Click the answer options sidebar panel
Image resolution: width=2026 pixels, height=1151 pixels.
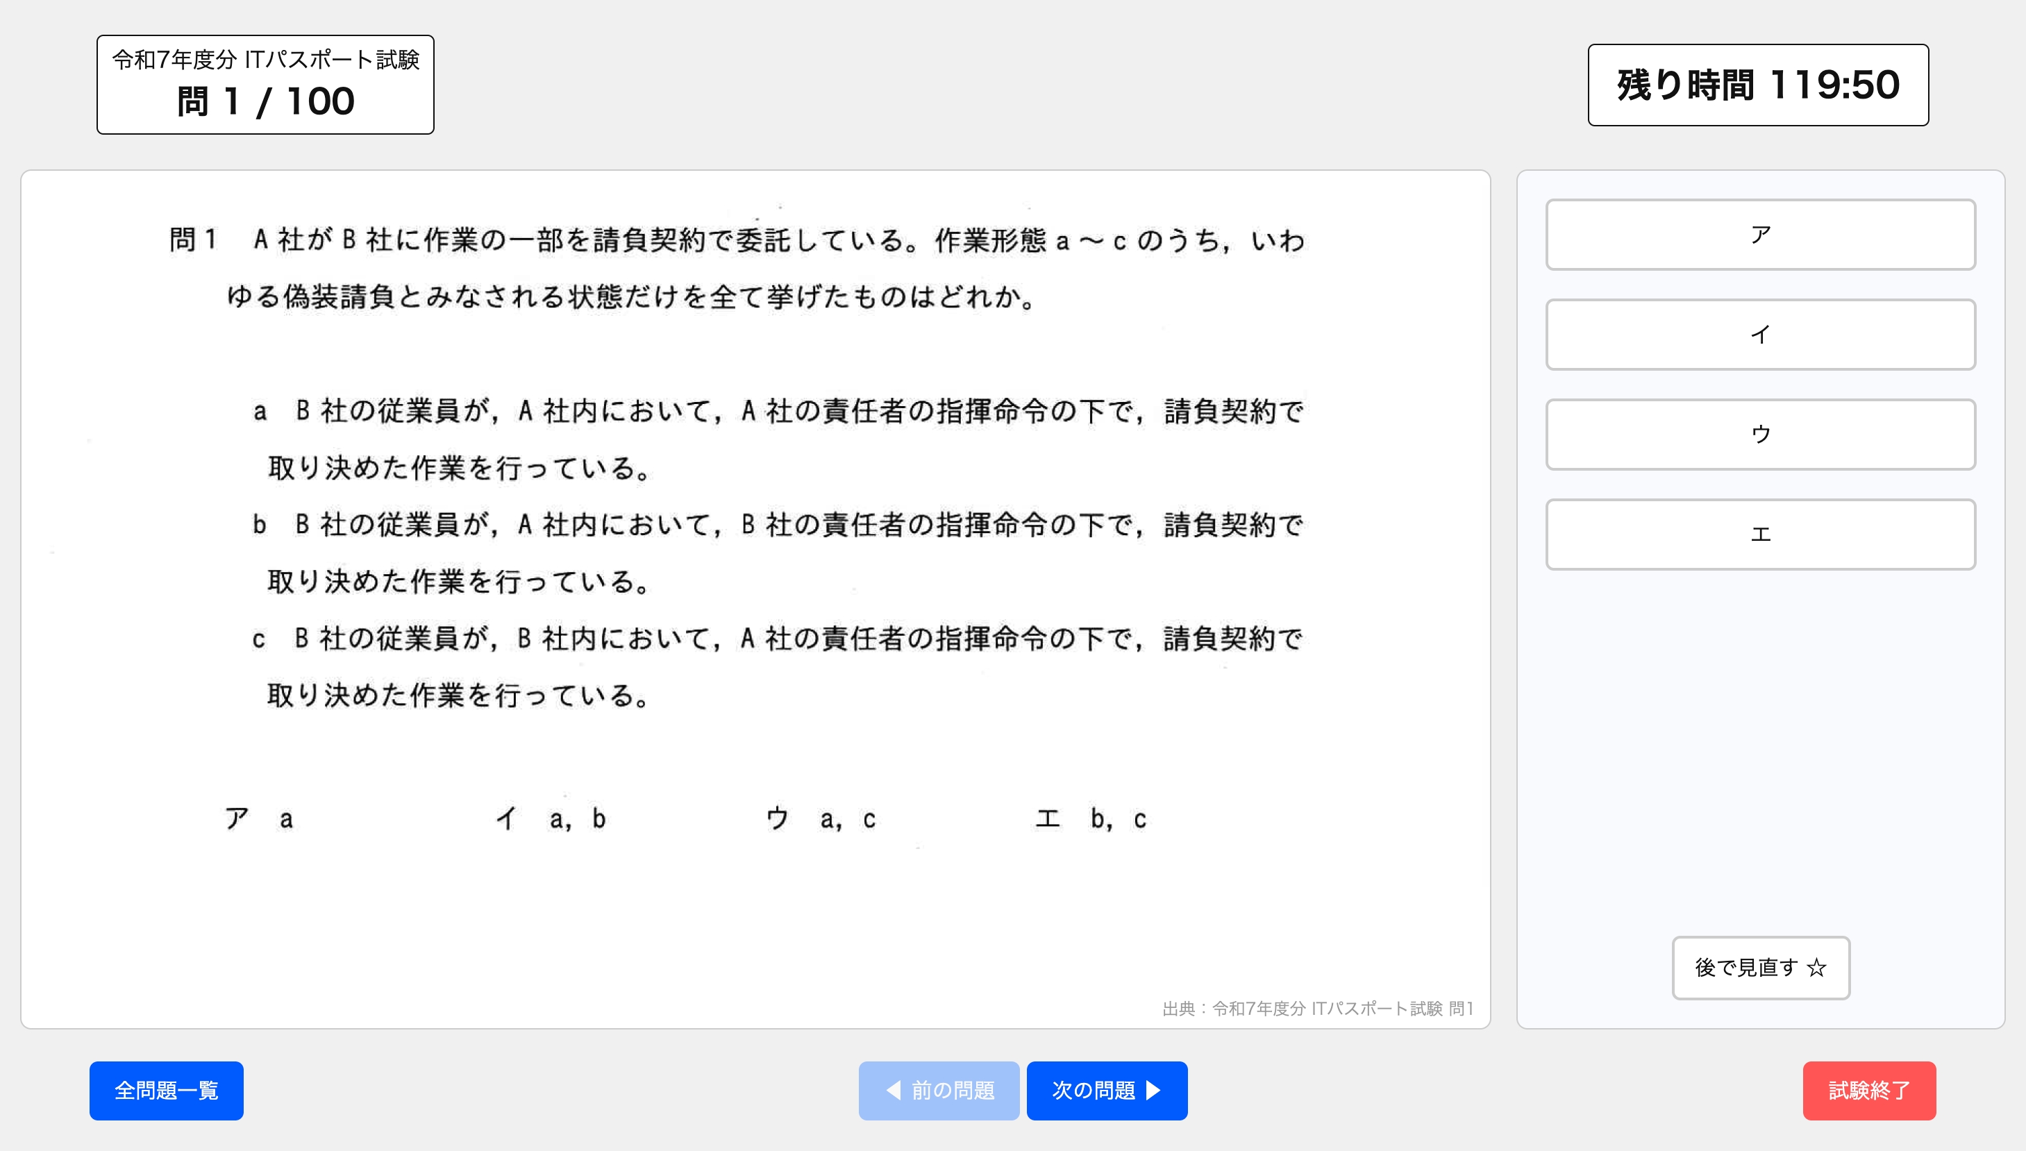coord(1760,712)
